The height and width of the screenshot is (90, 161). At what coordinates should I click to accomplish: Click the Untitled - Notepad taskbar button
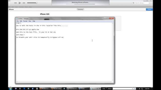95,89
